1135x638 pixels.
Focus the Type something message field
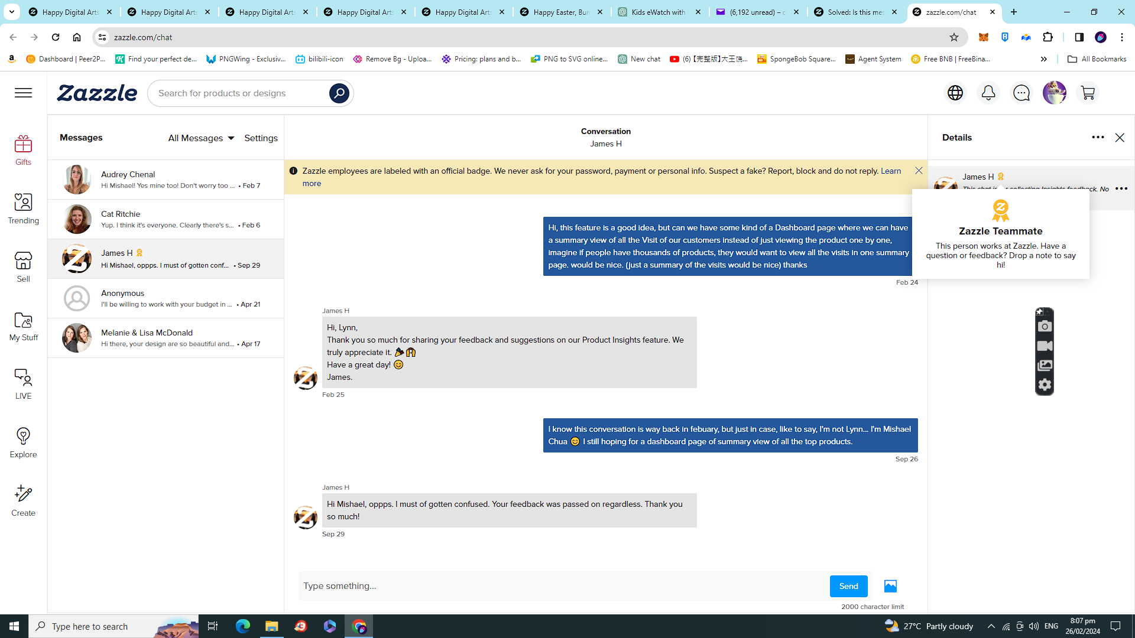(x=563, y=586)
